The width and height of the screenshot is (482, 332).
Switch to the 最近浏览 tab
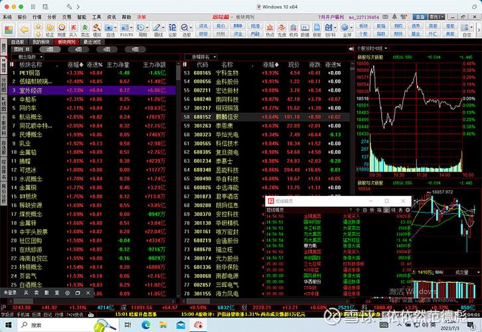tap(92, 42)
